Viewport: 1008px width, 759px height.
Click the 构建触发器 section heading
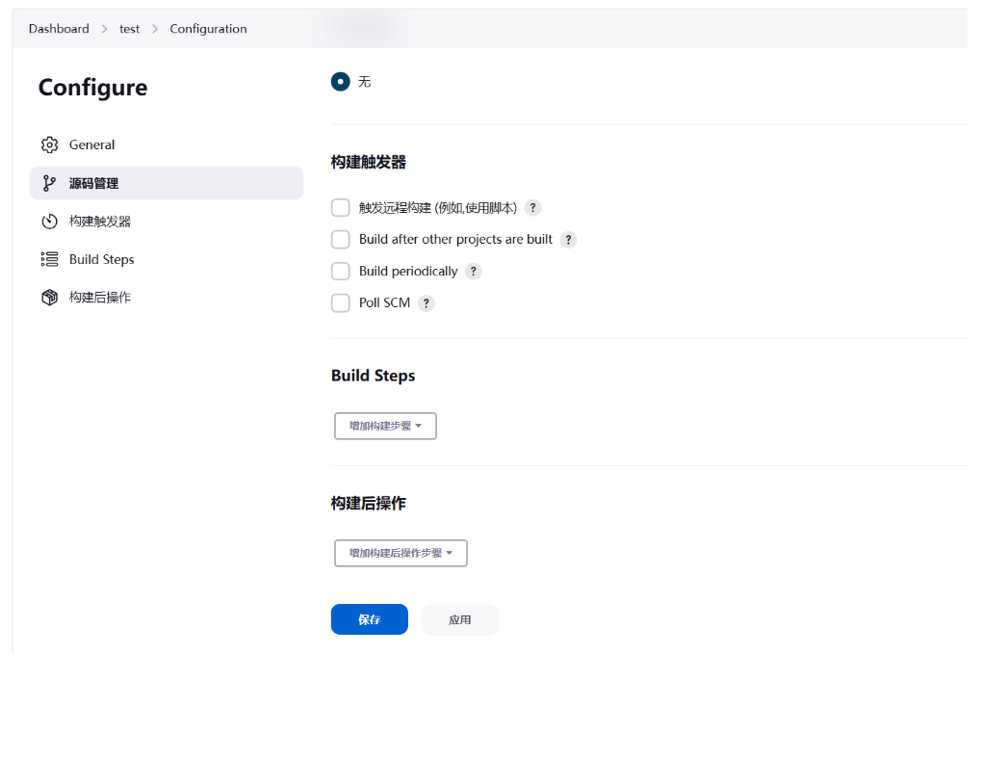[x=369, y=162]
